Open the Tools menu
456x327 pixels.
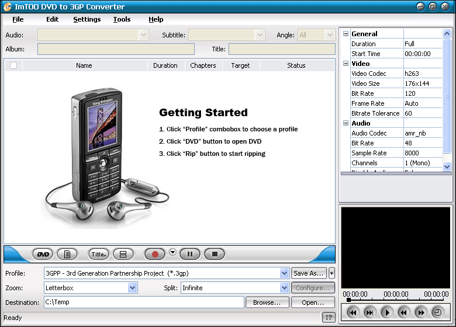[122, 19]
